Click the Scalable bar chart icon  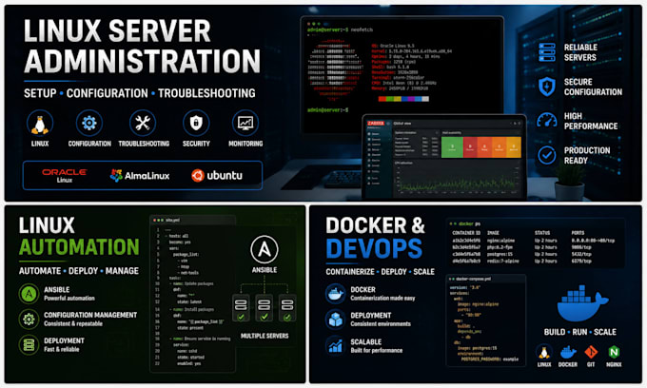coord(336,345)
